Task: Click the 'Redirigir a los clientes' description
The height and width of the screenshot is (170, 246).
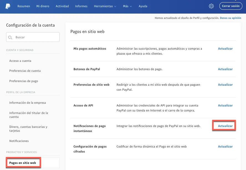Action: point(158,87)
